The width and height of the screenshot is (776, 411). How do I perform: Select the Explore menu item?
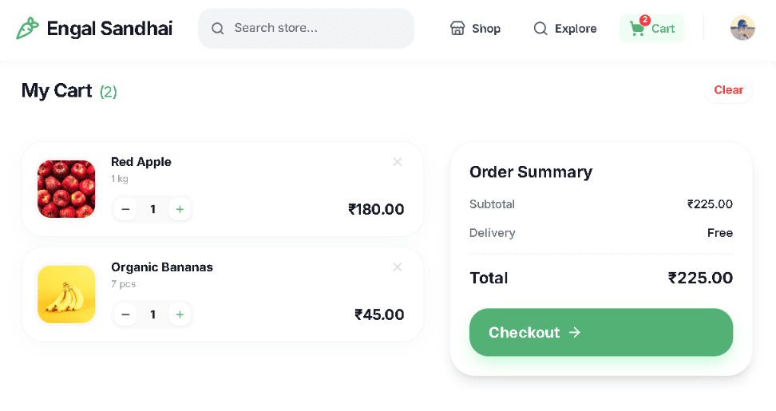point(564,28)
